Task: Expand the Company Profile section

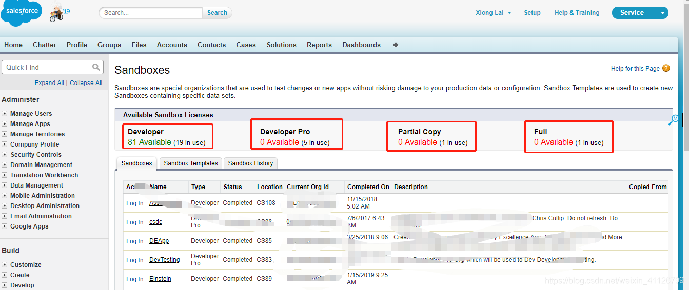Action: [4, 144]
